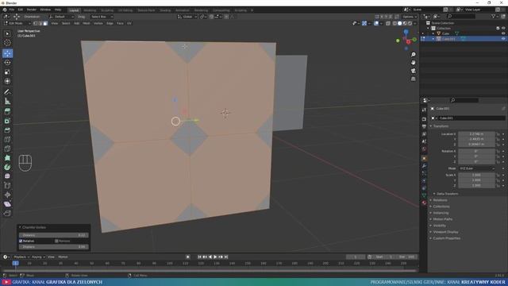Image resolution: width=508 pixels, height=286 pixels.
Task: Hide Cube object with its eye icon
Action: pyautogui.click(x=503, y=33)
